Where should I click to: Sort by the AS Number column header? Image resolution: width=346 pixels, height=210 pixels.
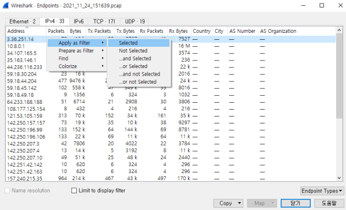click(242, 31)
